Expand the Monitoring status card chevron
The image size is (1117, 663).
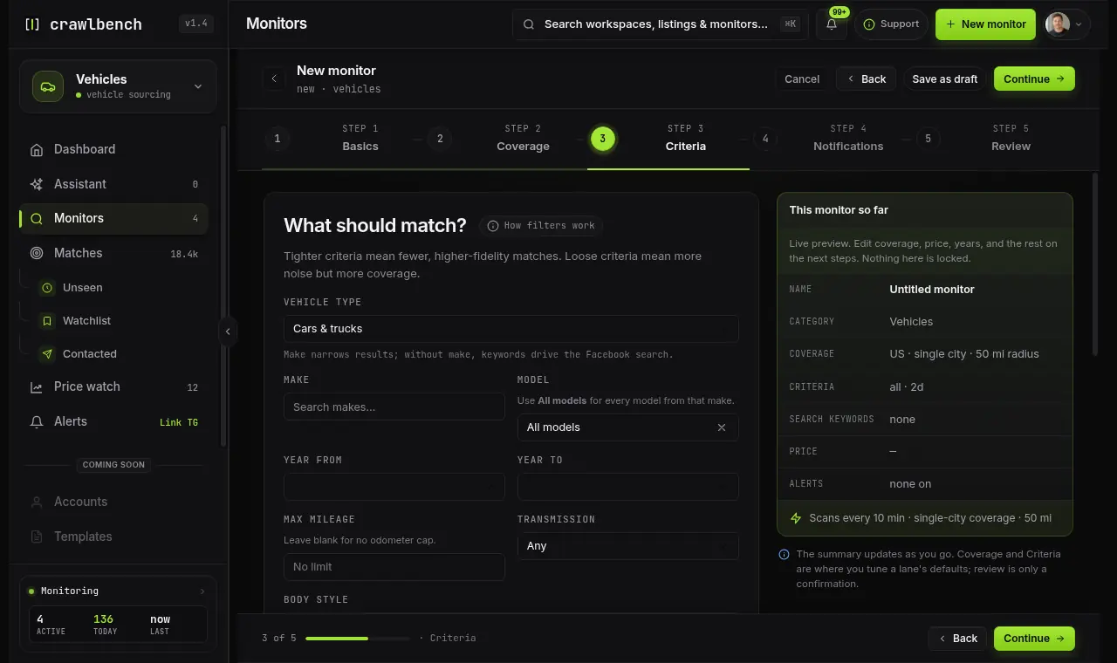coord(202,591)
